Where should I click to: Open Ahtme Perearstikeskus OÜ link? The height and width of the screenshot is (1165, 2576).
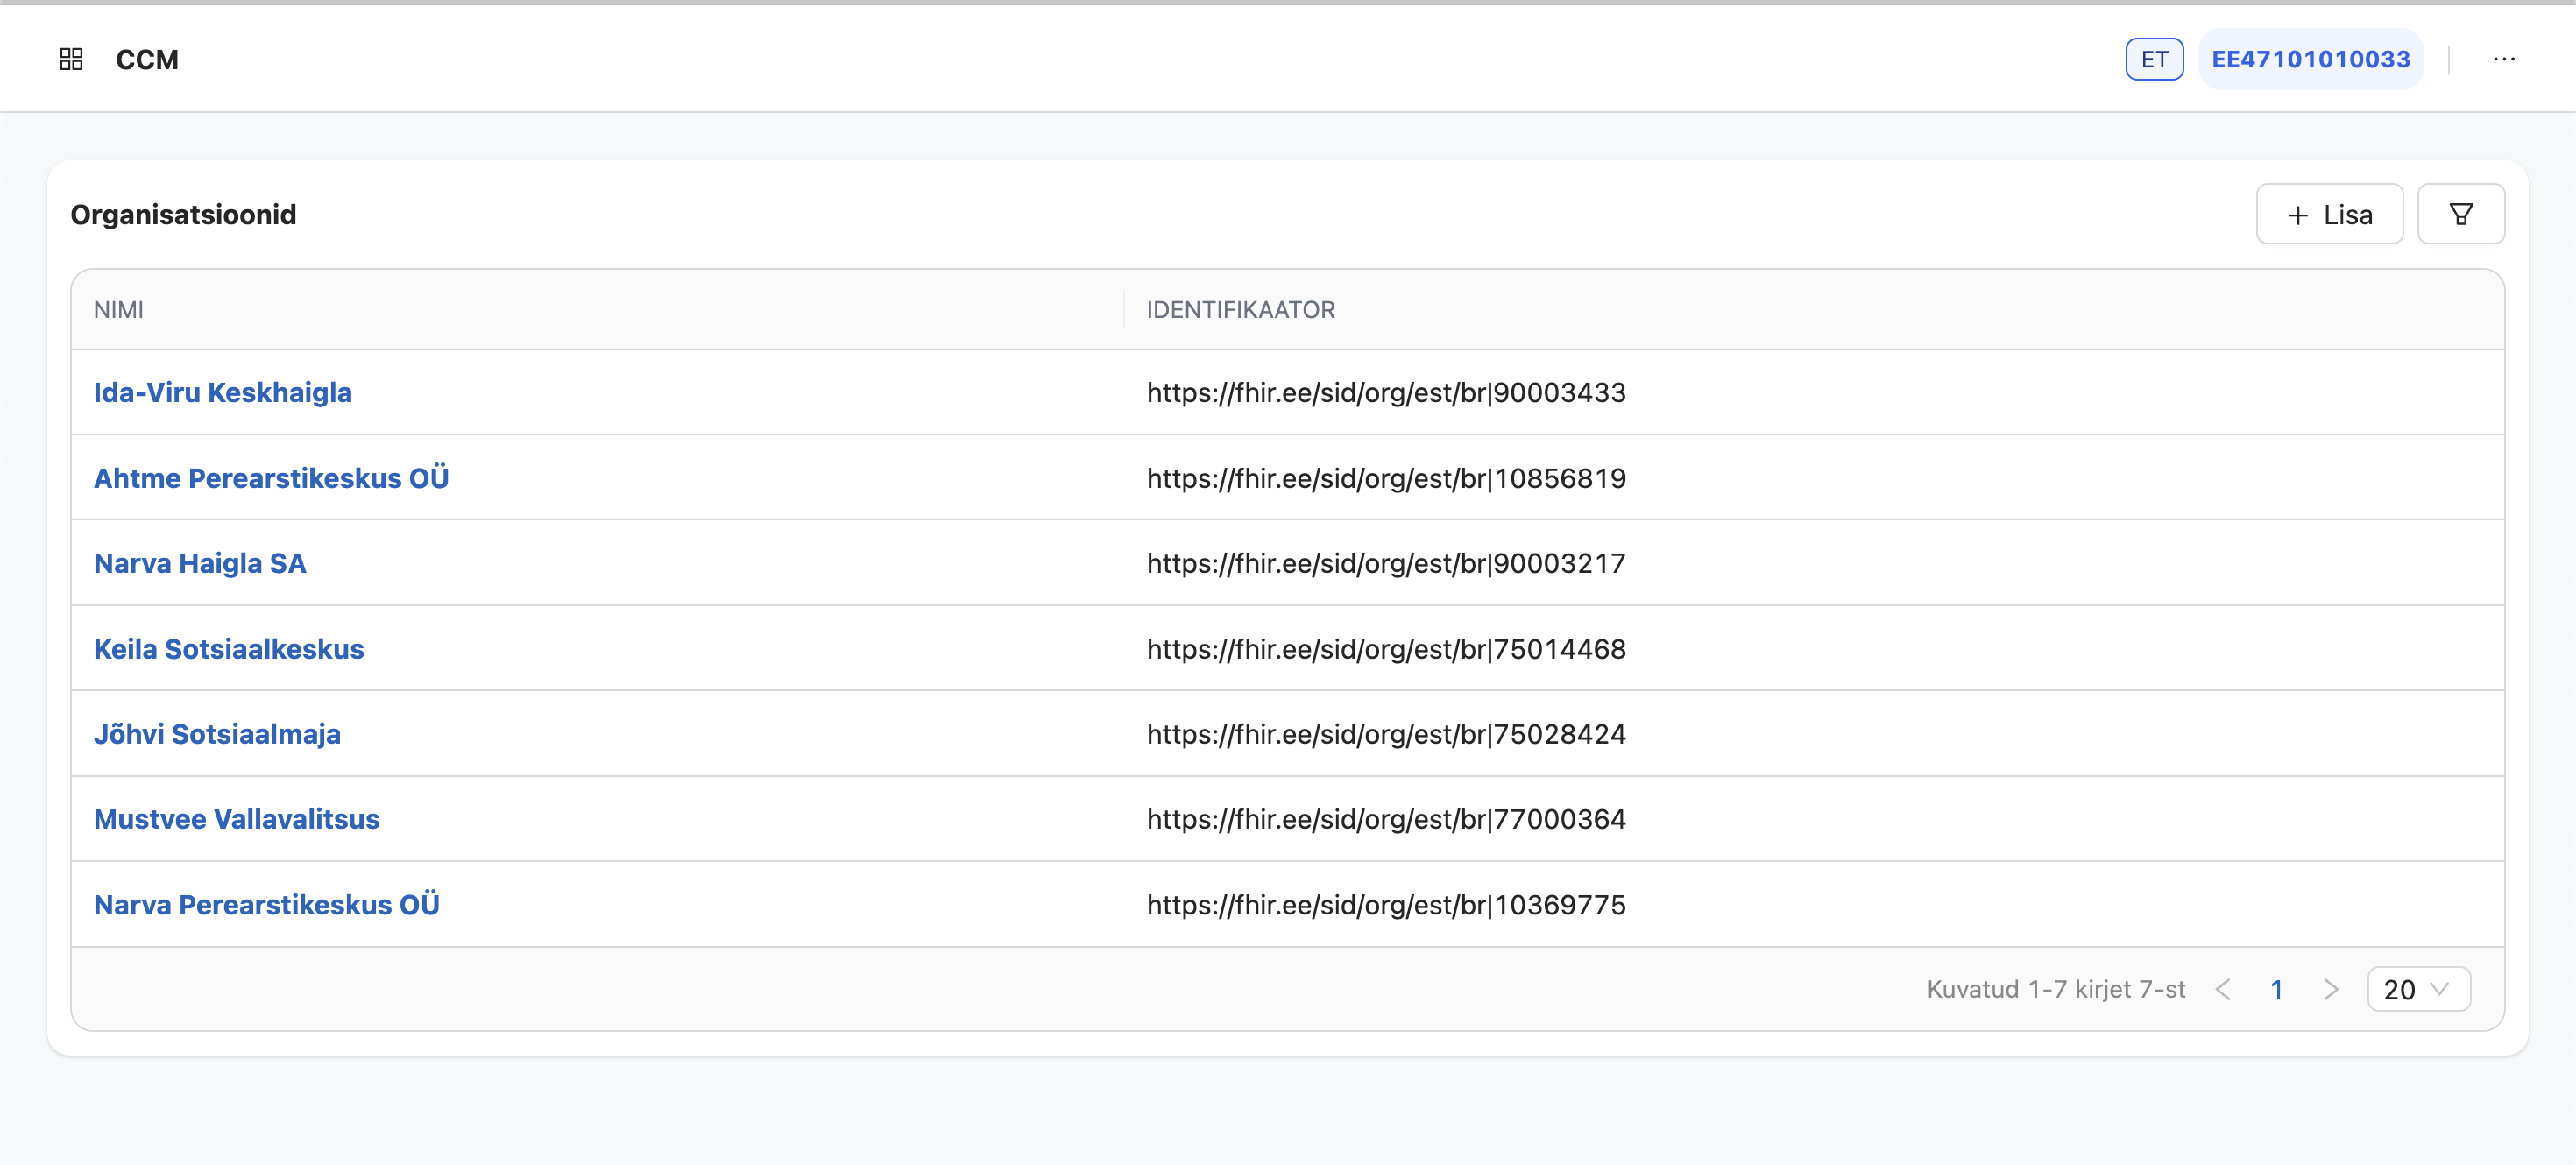tap(271, 478)
